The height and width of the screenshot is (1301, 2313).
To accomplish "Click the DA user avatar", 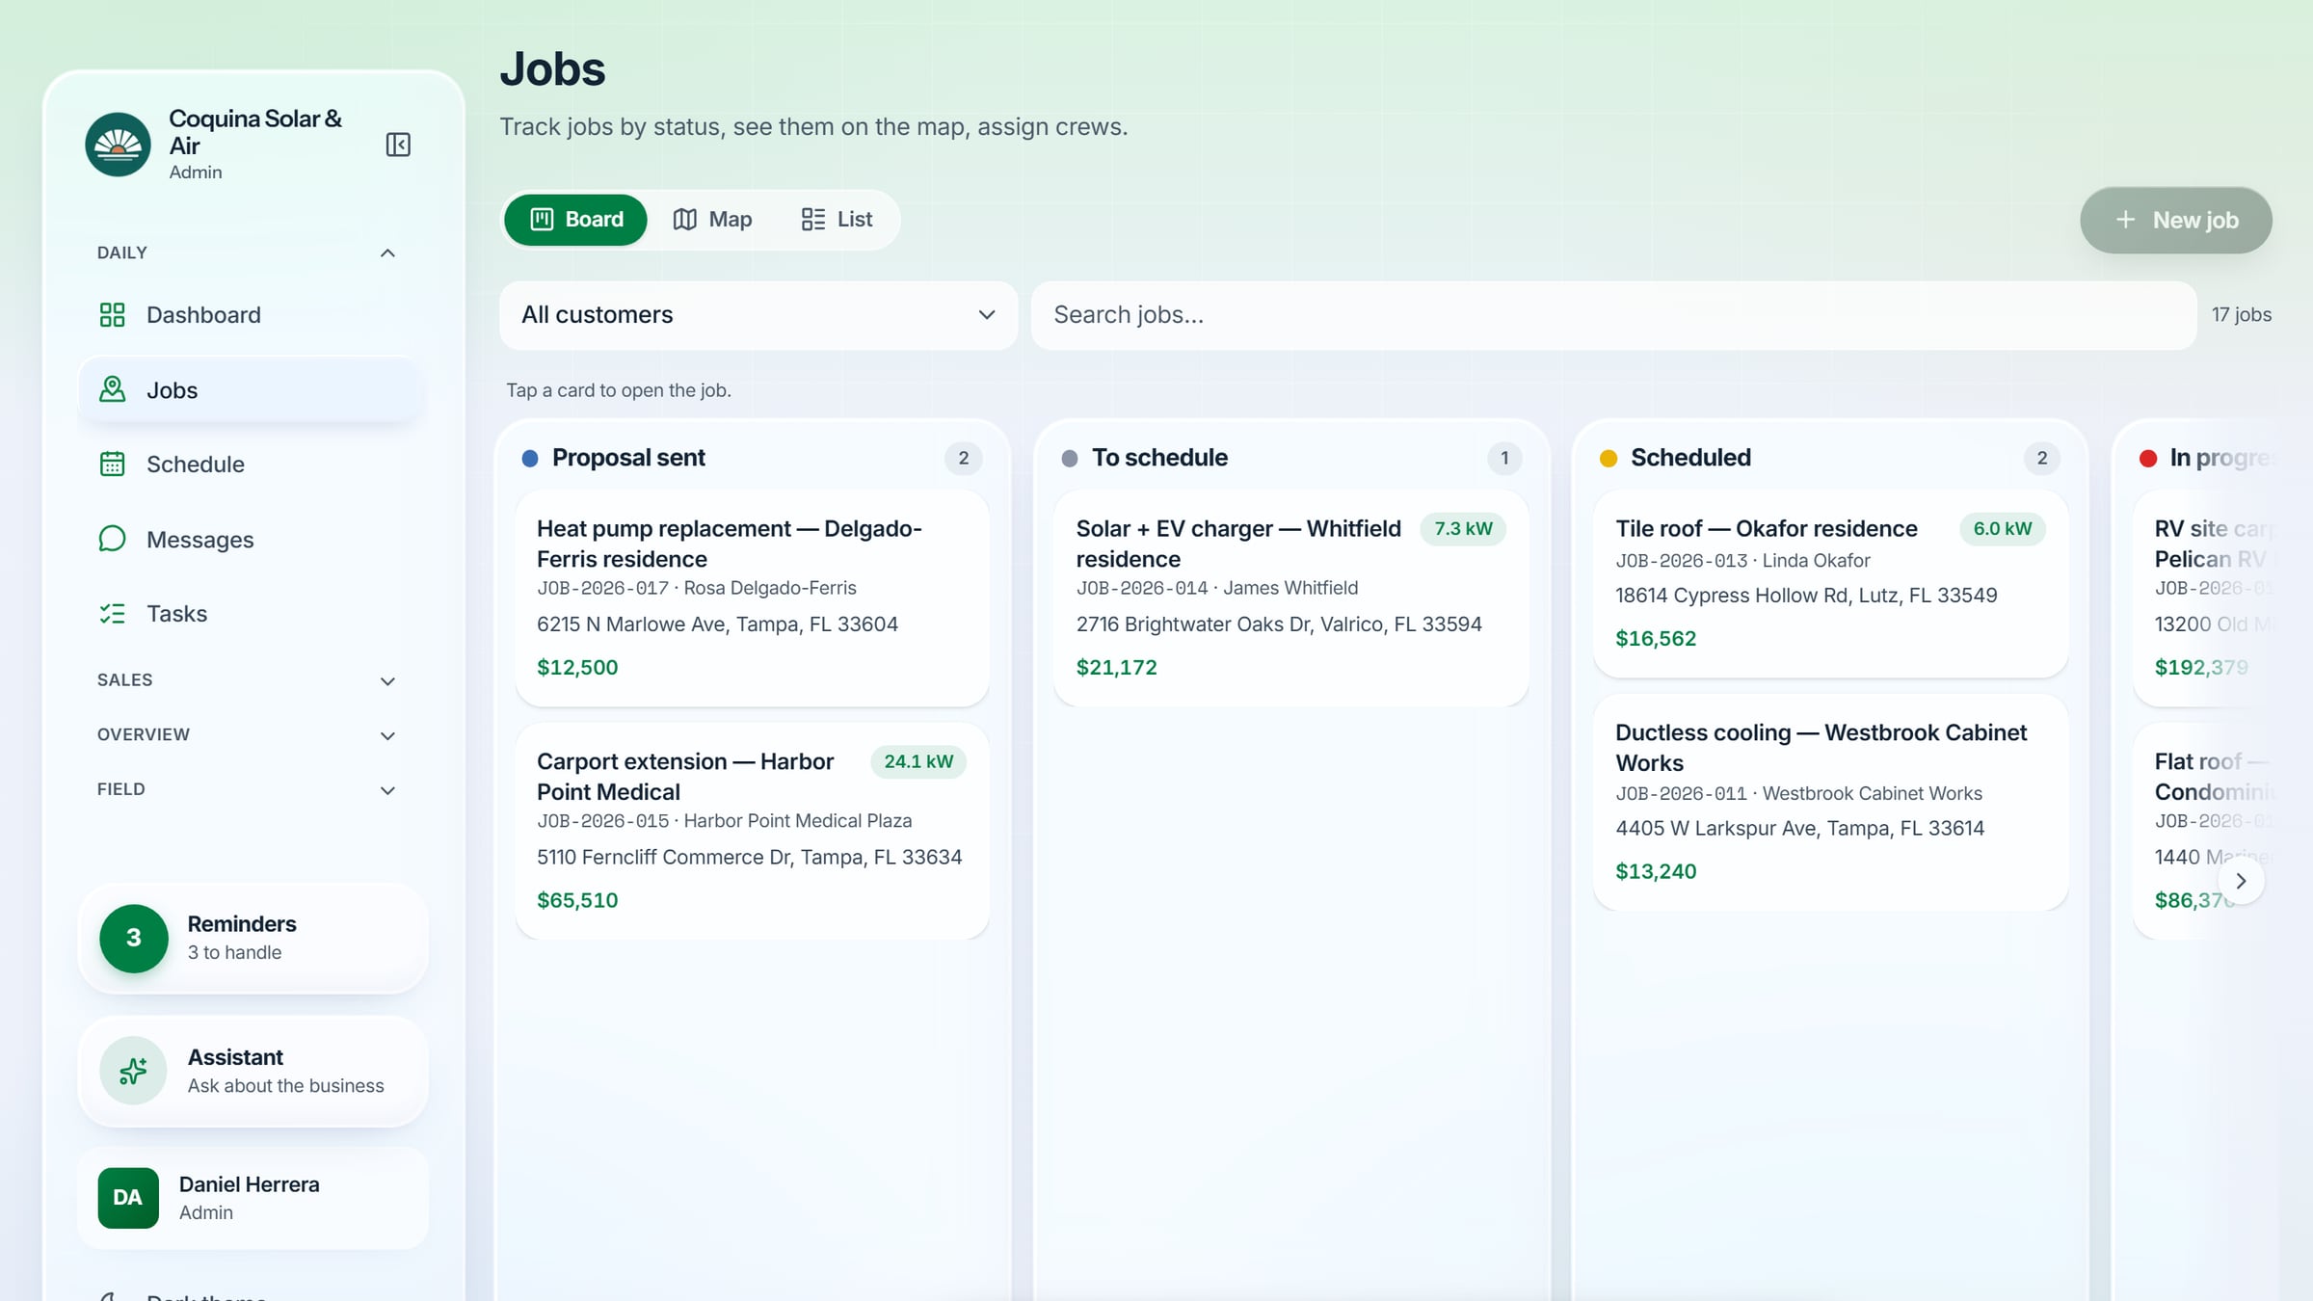I will 128,1198.
